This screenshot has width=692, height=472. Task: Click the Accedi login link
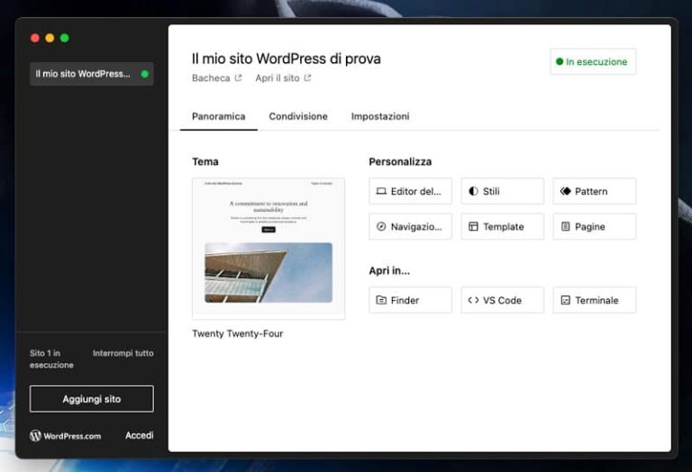pos(140,435)
